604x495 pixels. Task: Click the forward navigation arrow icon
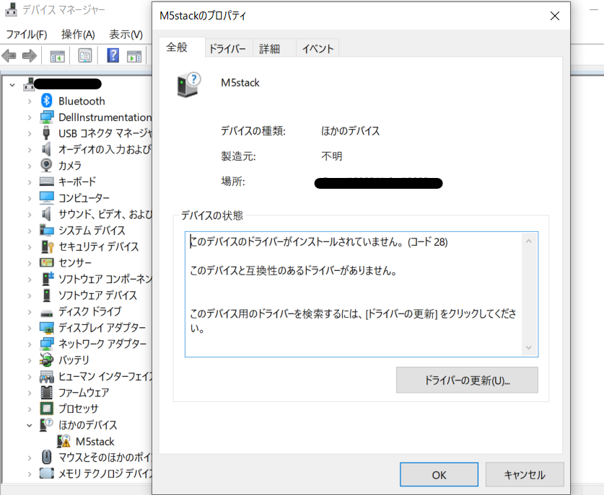coord(27,55)
